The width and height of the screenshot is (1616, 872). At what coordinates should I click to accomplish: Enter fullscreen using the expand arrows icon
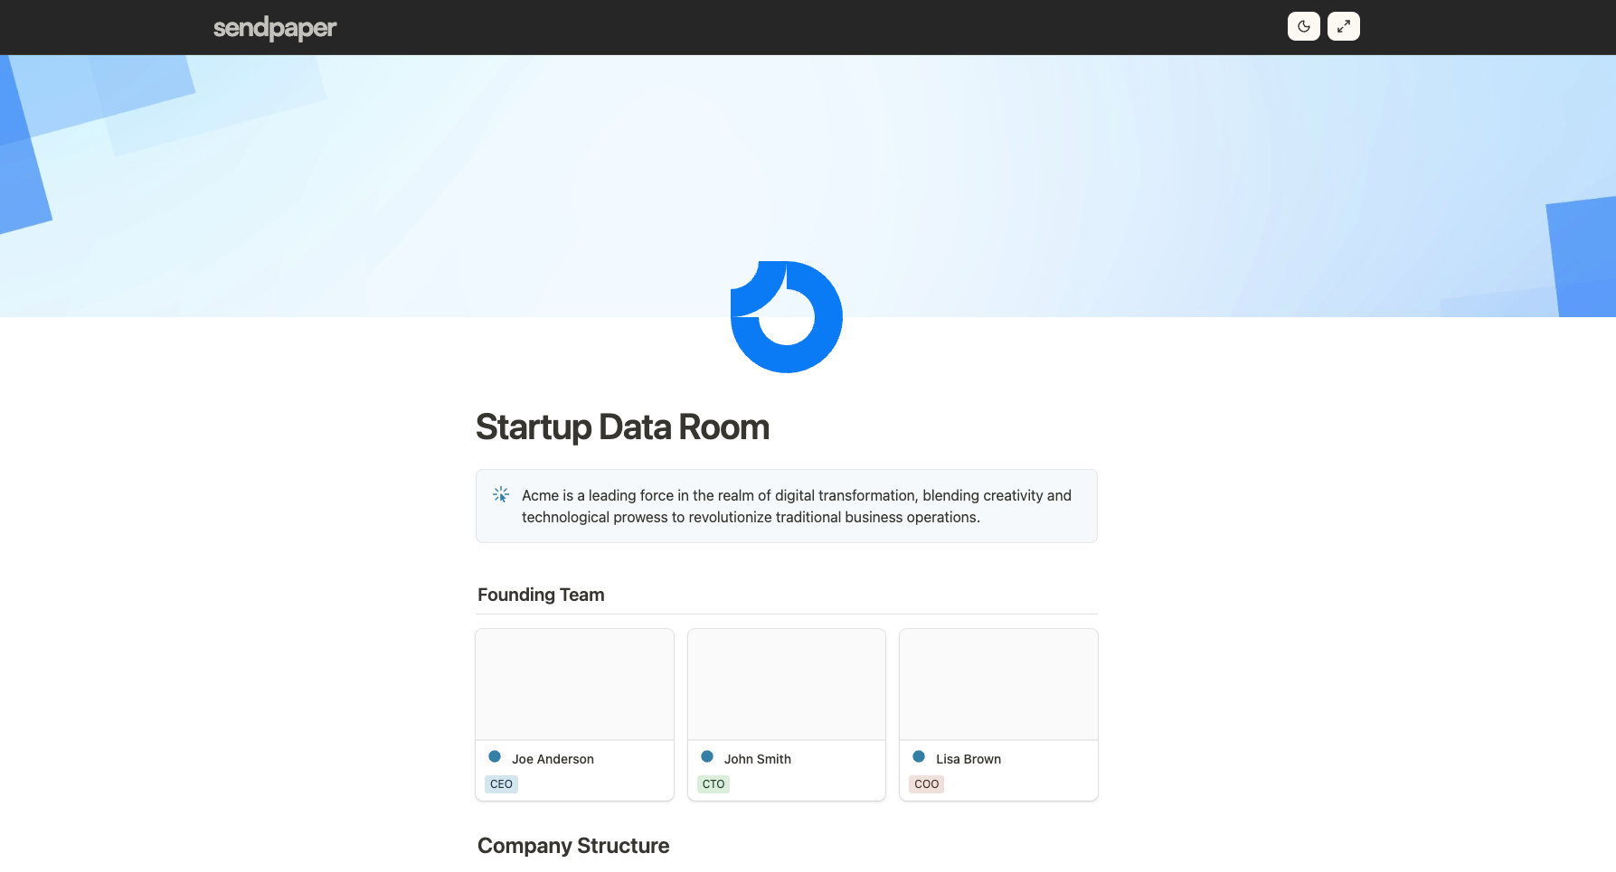click(x=1343, y=26)
